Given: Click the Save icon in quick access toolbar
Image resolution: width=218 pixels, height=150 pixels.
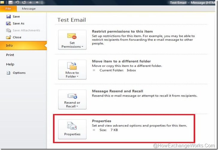Looking at the screenshot, I should click(x=10, y=2).
